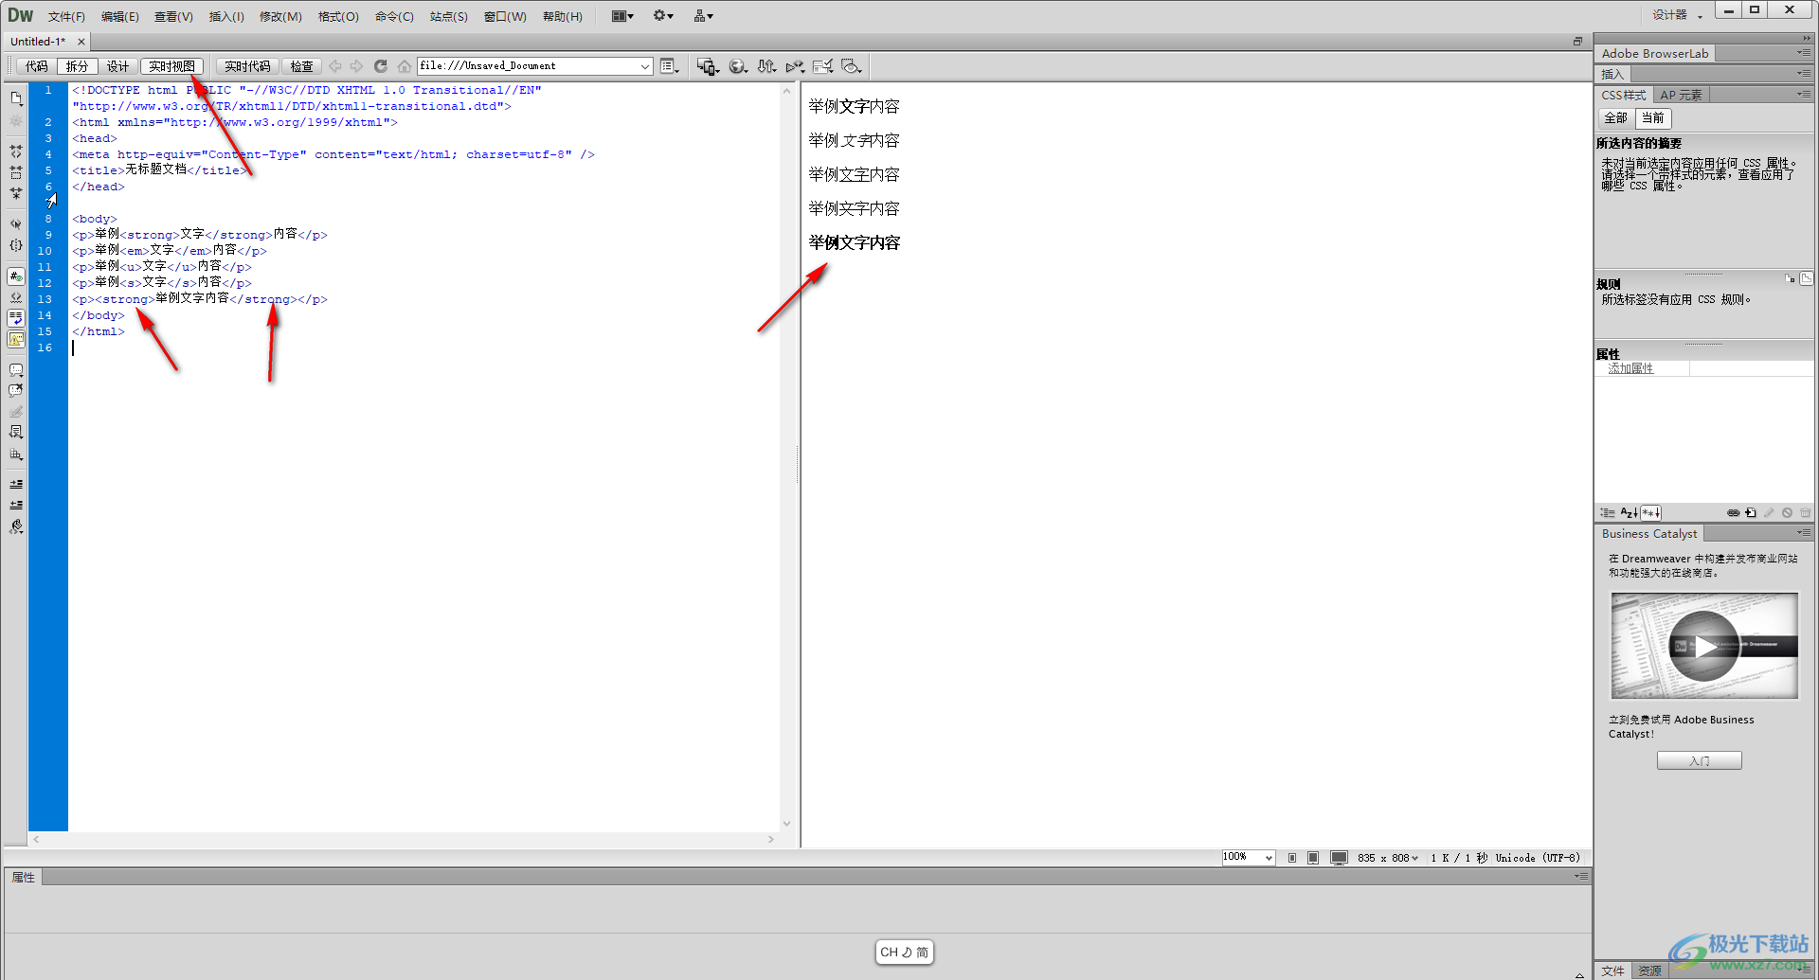The image size is (1819, 980).
Task: Select desktop size icon in status bar
Action: point(1339,858)
